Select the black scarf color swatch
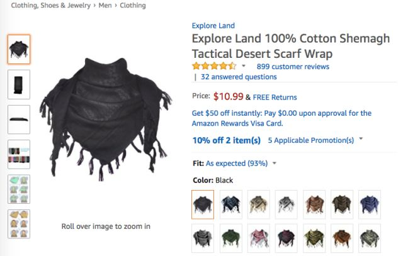Screen dimensions: 403x256 203,204
